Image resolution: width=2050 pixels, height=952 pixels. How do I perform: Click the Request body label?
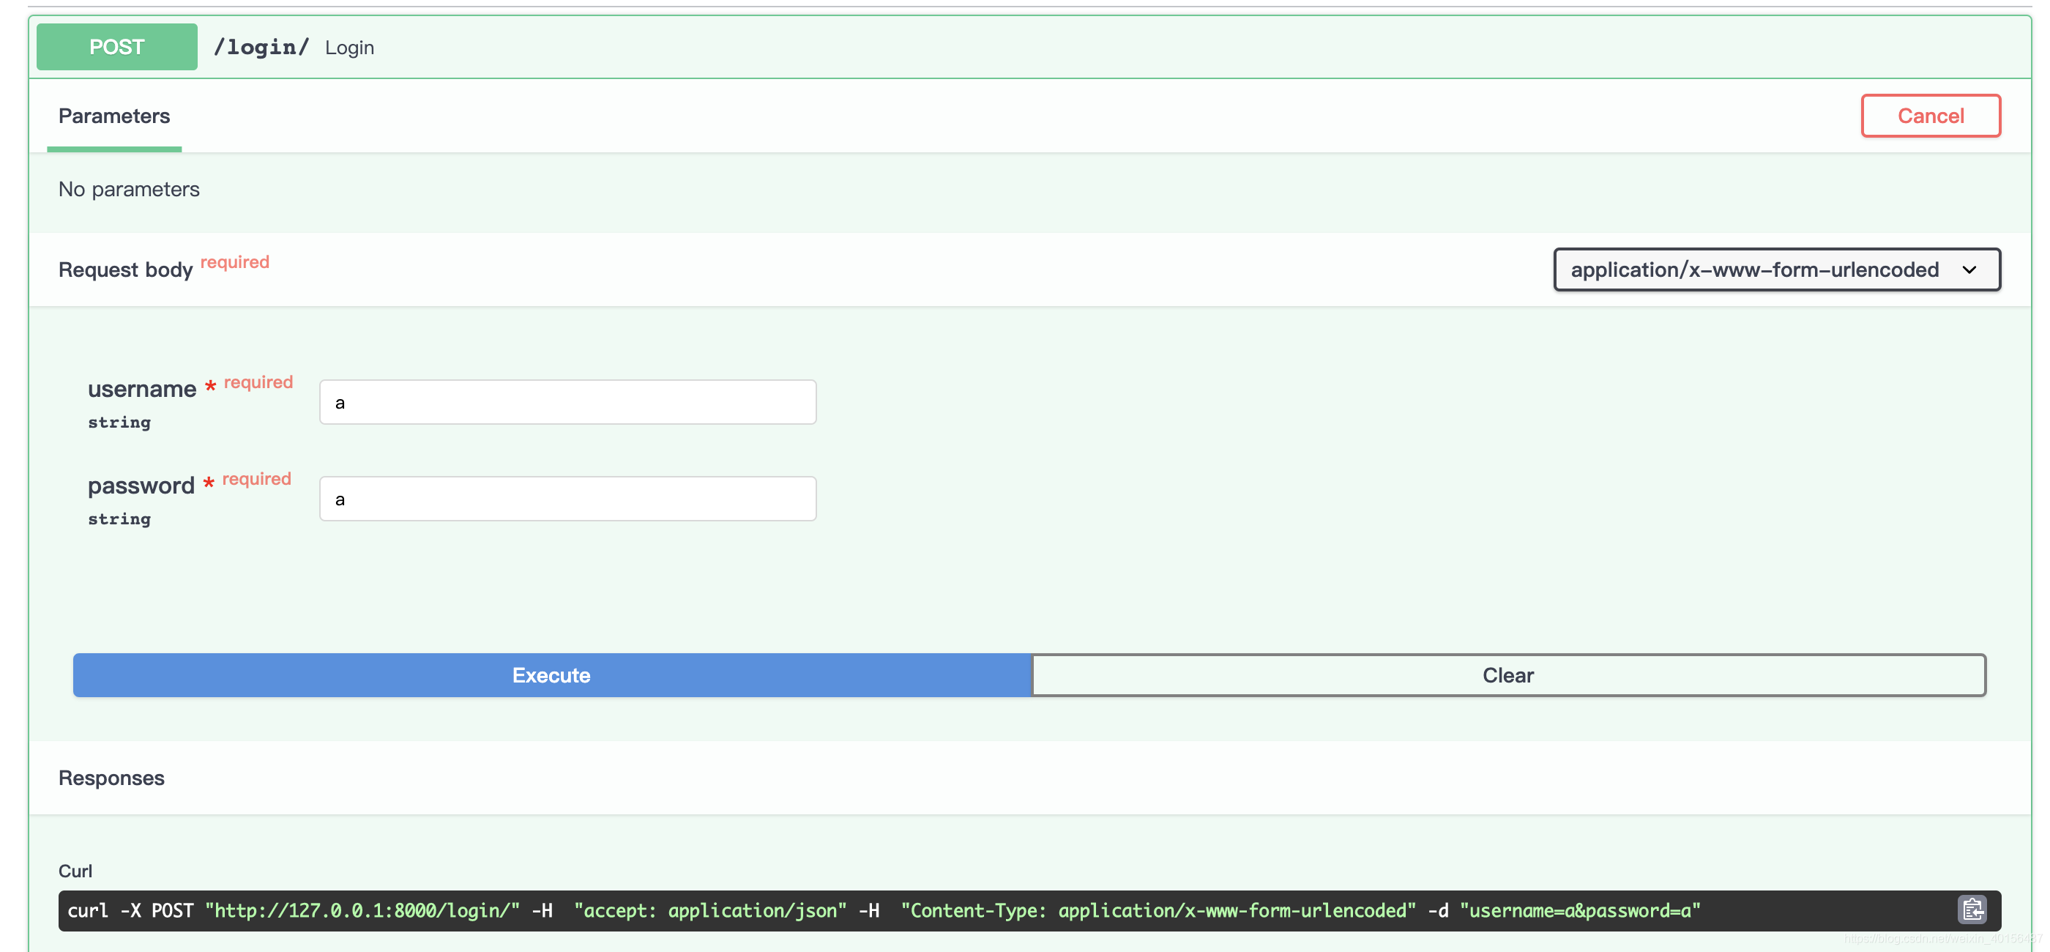[126, 269]
